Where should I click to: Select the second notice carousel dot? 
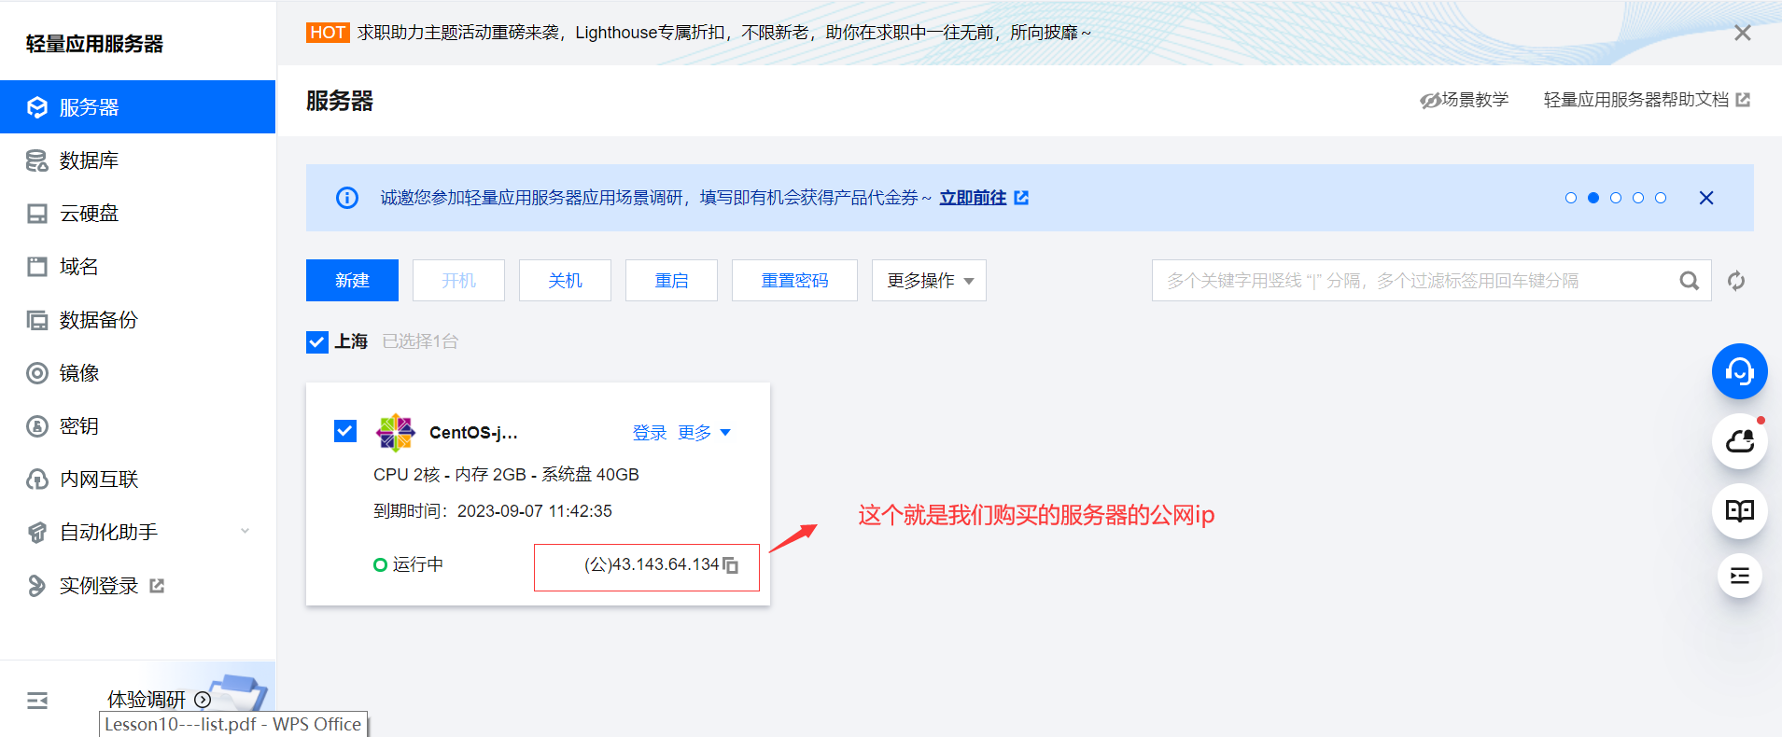click(x=1593, y=198)
